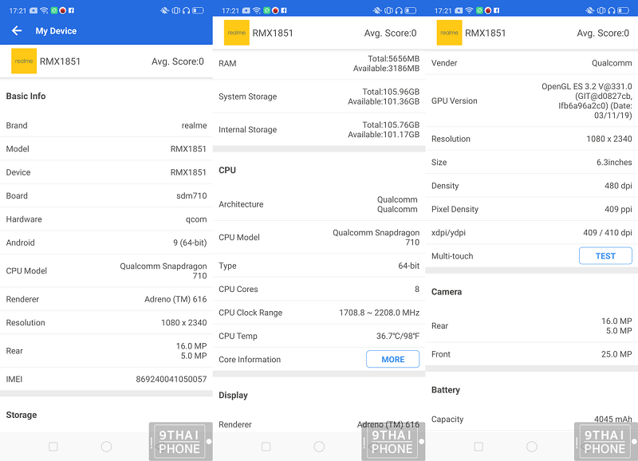
Task: Tap the realme logo under My Device header
Action: point(24,61)
